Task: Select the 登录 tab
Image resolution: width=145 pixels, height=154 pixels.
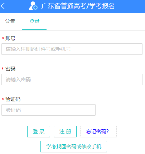Action: (34, 21)
